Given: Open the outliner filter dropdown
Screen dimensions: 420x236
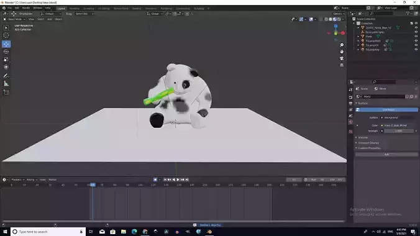Looking at the screenshot, I should [408, 14].
